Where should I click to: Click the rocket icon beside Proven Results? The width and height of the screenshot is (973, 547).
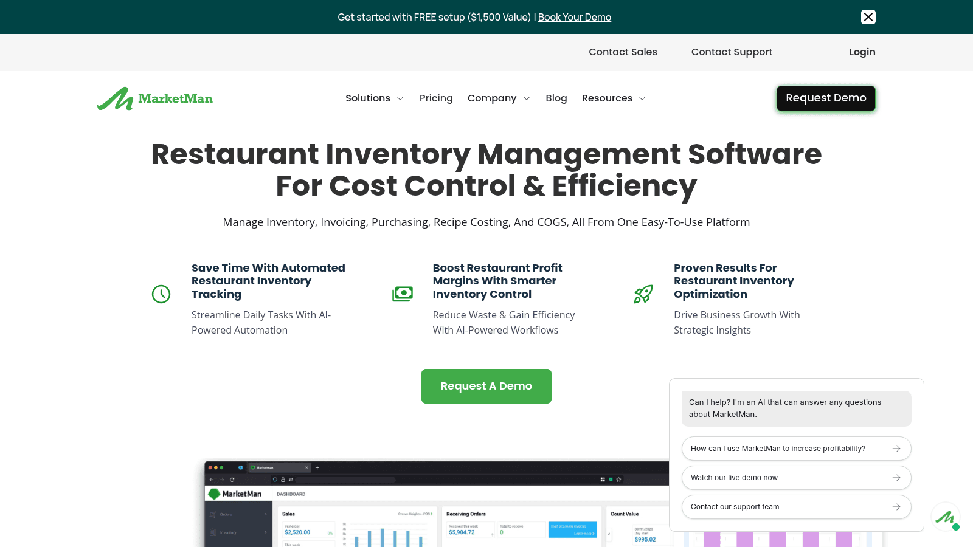coord(643,294)
